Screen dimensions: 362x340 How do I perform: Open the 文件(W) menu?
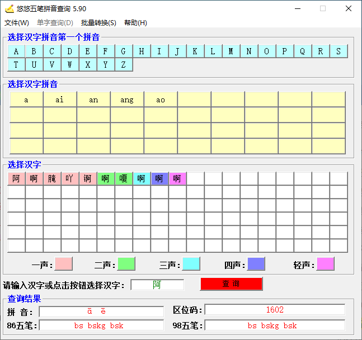pos(17,23)
